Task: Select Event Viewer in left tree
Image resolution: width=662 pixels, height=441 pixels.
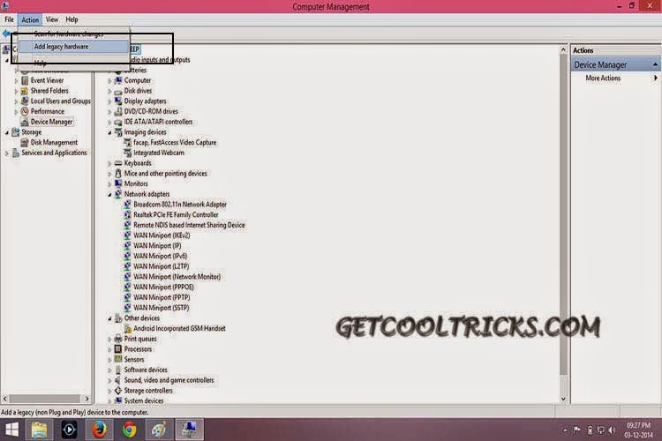Action: [47, 80]
